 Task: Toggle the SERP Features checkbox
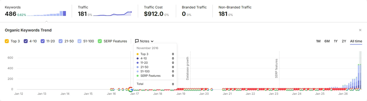(100, 41)
